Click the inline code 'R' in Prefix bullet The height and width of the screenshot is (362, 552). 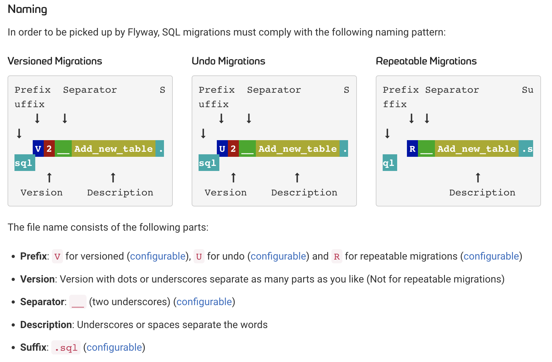click(337, 256)
